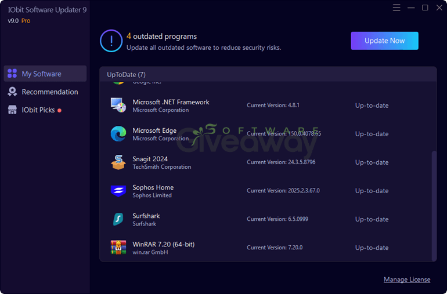This screenshot has width=447, height=294.
Task: Close the IObit Software Updater window
Action: (x=439, y=8)
